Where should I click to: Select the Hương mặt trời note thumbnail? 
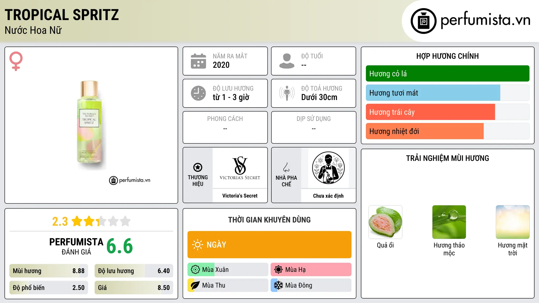(x=513, y=222)
